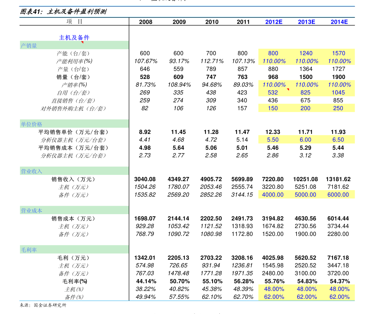The image size is (371, 314).
Task: Select the 2013E column header
Action: tap(307, 22)
